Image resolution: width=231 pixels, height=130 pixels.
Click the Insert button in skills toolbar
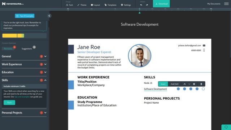(x=163, y=84)
